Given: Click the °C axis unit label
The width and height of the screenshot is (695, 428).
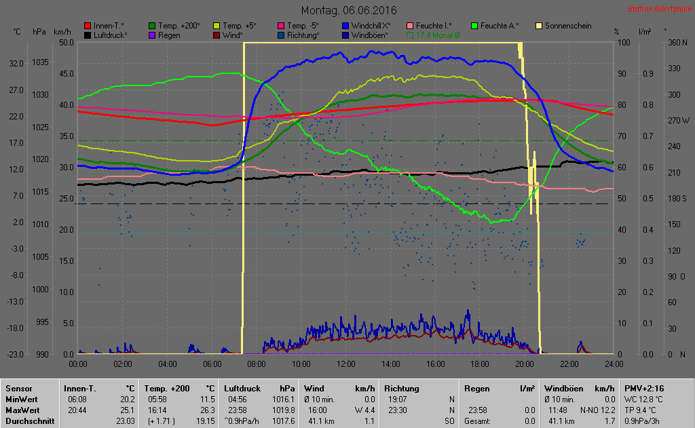Looking at the screenshot, I should coord(17,32).
